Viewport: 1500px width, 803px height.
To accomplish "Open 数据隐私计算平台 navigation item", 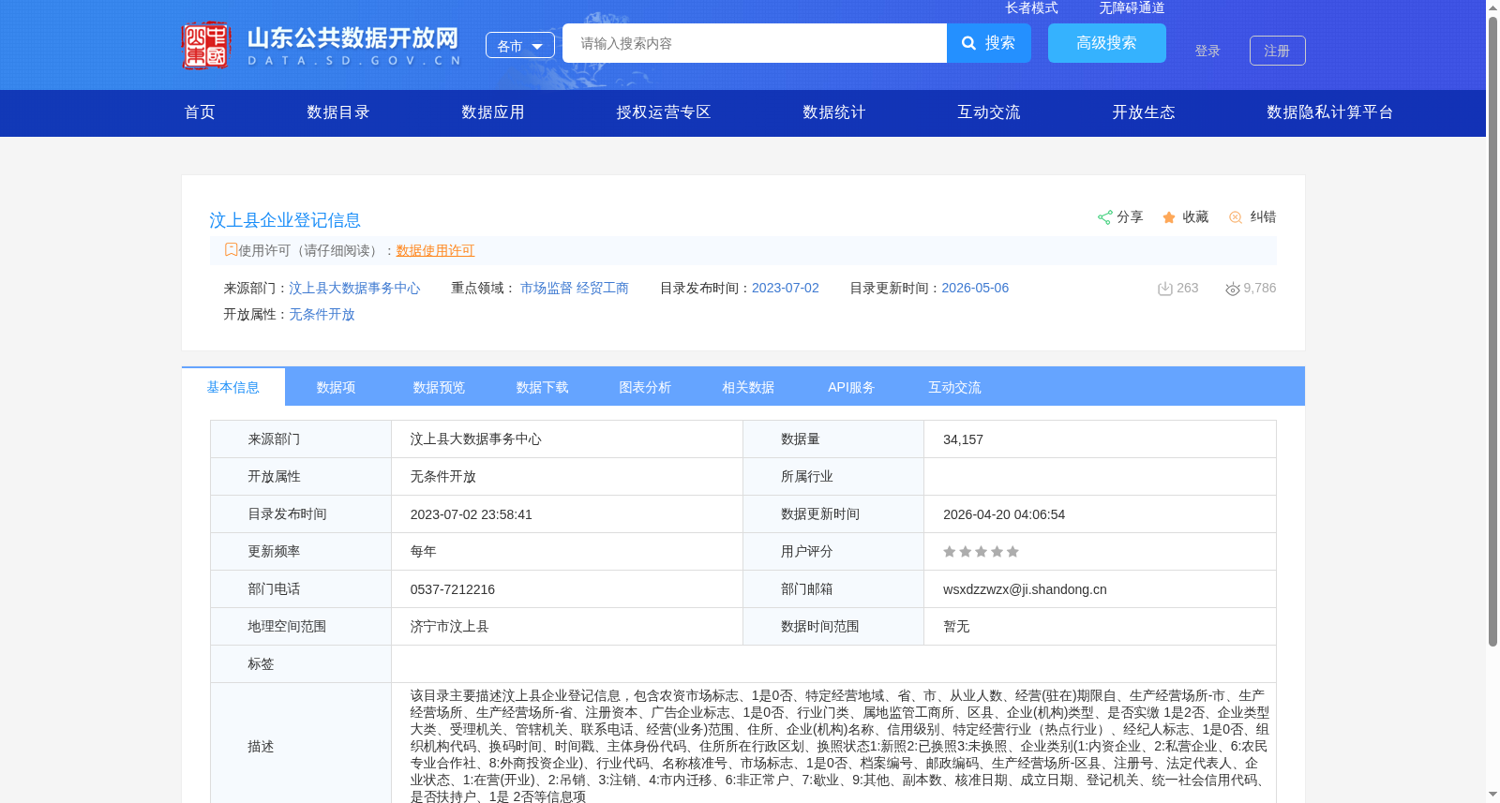I will (1330, 112).
